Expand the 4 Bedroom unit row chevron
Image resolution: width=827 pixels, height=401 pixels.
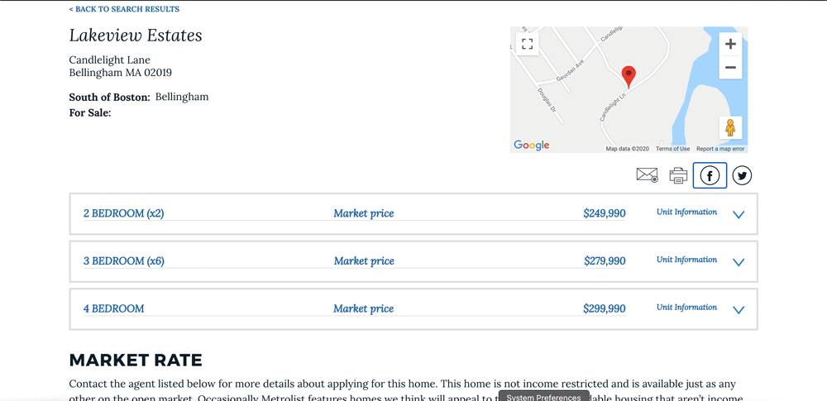pyautogui.click(x=739, y=310)
